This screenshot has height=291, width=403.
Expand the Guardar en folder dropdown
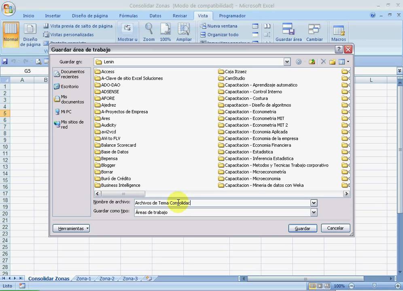point(287,62)
